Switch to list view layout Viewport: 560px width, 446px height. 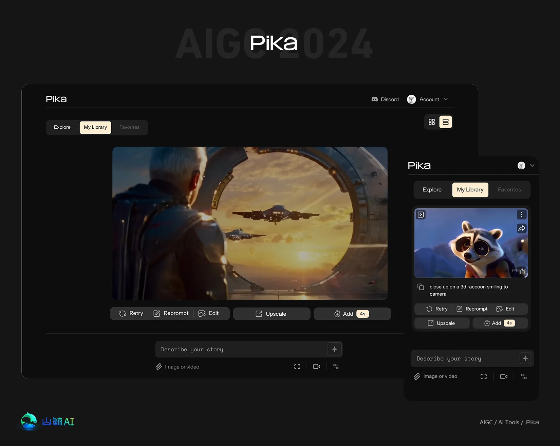[446, 122]
